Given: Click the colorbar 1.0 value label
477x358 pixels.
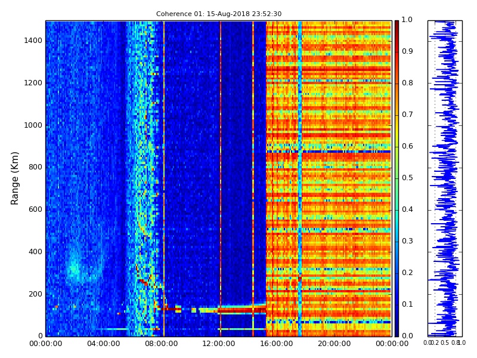Looking at the screenshot, I should (x=407, y=20).
